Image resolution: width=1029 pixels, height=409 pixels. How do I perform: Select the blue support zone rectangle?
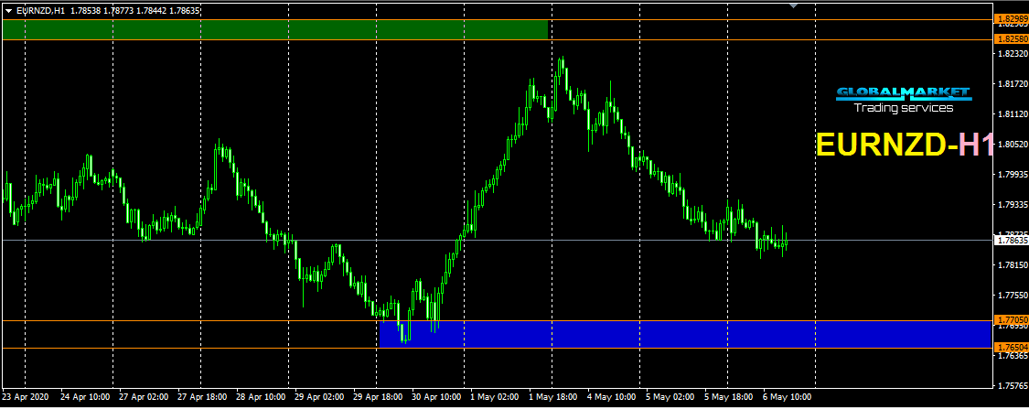pos(684,334)
